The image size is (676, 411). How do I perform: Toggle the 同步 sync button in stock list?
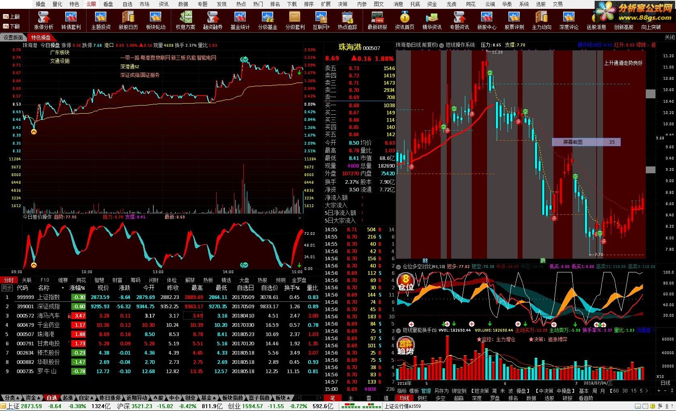click(7, 288)
